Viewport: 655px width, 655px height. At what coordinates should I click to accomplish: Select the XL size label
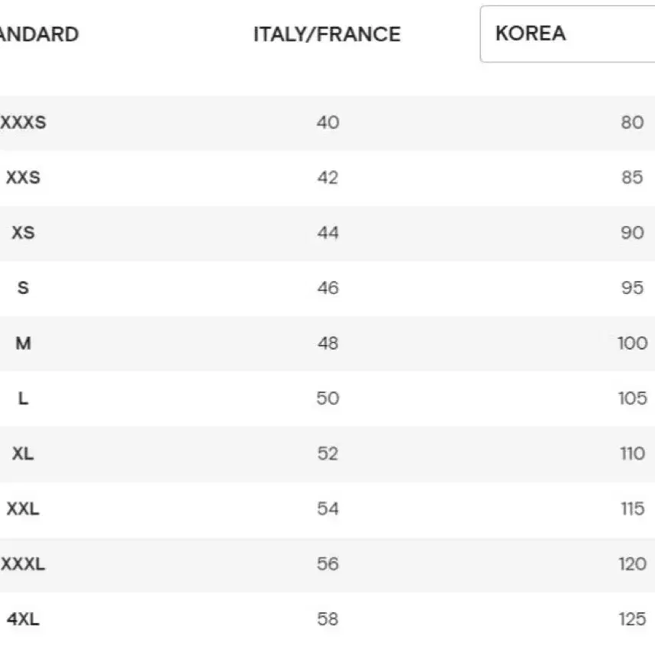[x=23, y=453]
